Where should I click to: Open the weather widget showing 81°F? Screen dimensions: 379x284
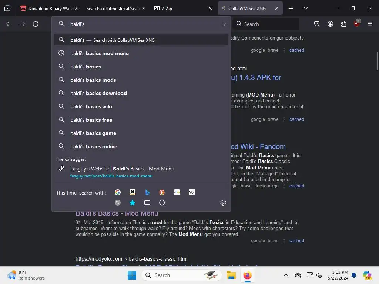(26, 275)
